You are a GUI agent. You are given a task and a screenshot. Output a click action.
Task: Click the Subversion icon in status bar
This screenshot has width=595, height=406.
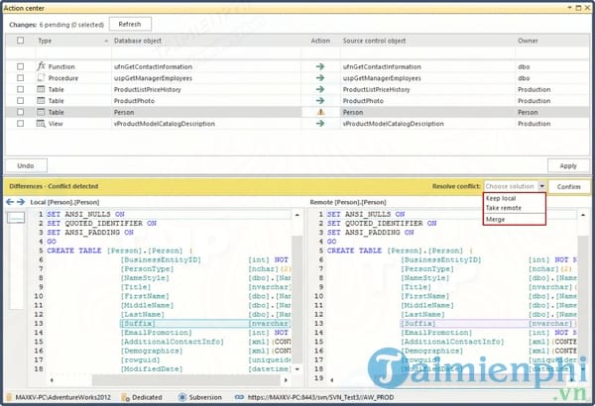pyautogui.click(x=182, y=397)
